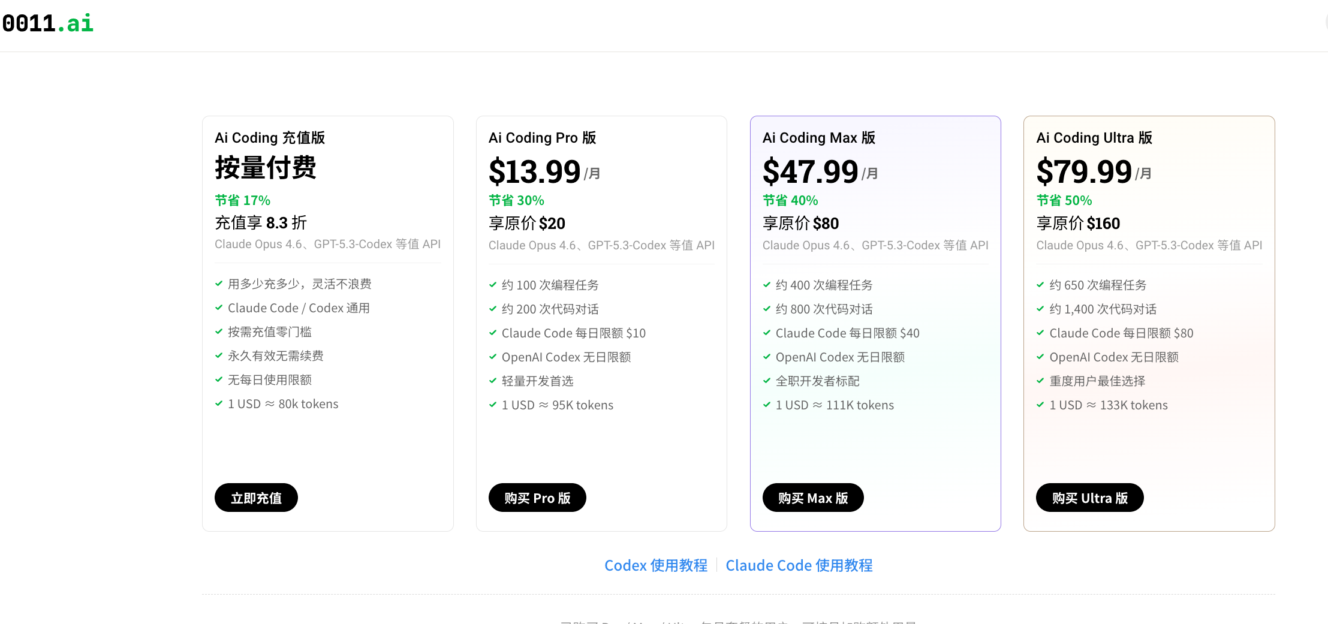Select the Ai Coding 充值版 title
This screenshot has height=624, width=1328.
[270, 138]
